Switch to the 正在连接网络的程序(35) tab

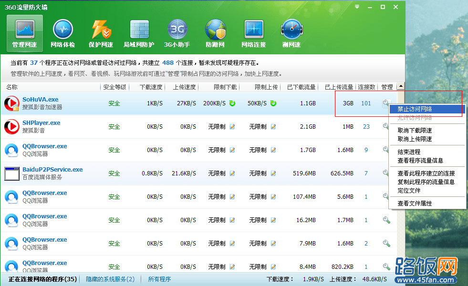(x=42, y=279)
